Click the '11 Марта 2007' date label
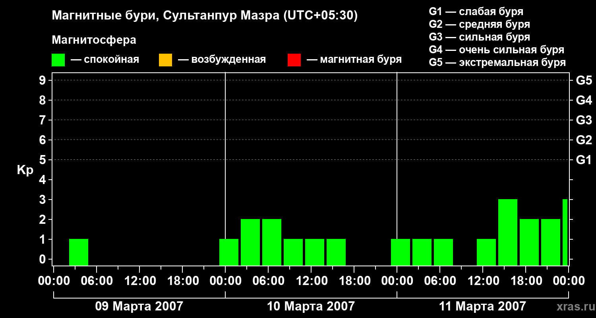Image resolution: width=596 pixels, height=318 pixels. (482, 306)
